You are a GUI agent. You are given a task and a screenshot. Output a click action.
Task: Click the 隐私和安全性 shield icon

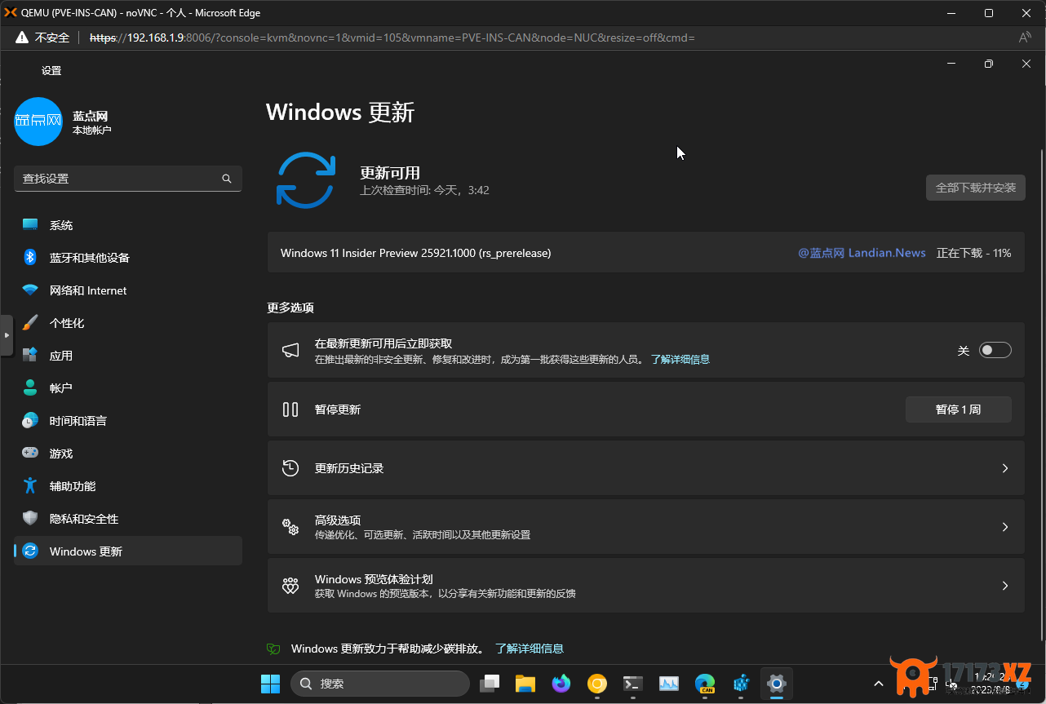(30, 518)
